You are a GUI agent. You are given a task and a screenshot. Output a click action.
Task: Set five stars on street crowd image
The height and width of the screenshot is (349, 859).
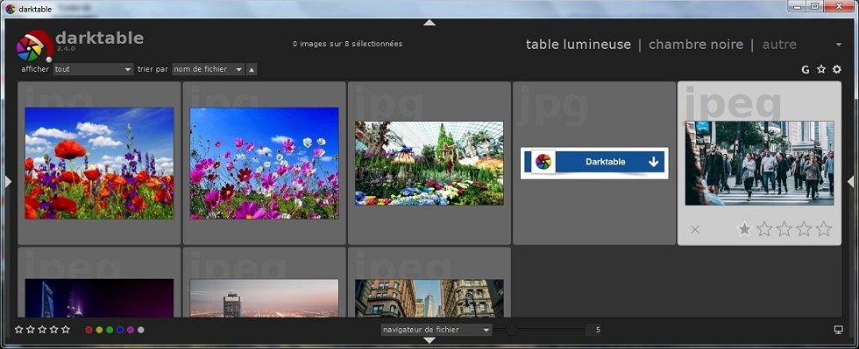pyautogui.click(x=823, y=228)
